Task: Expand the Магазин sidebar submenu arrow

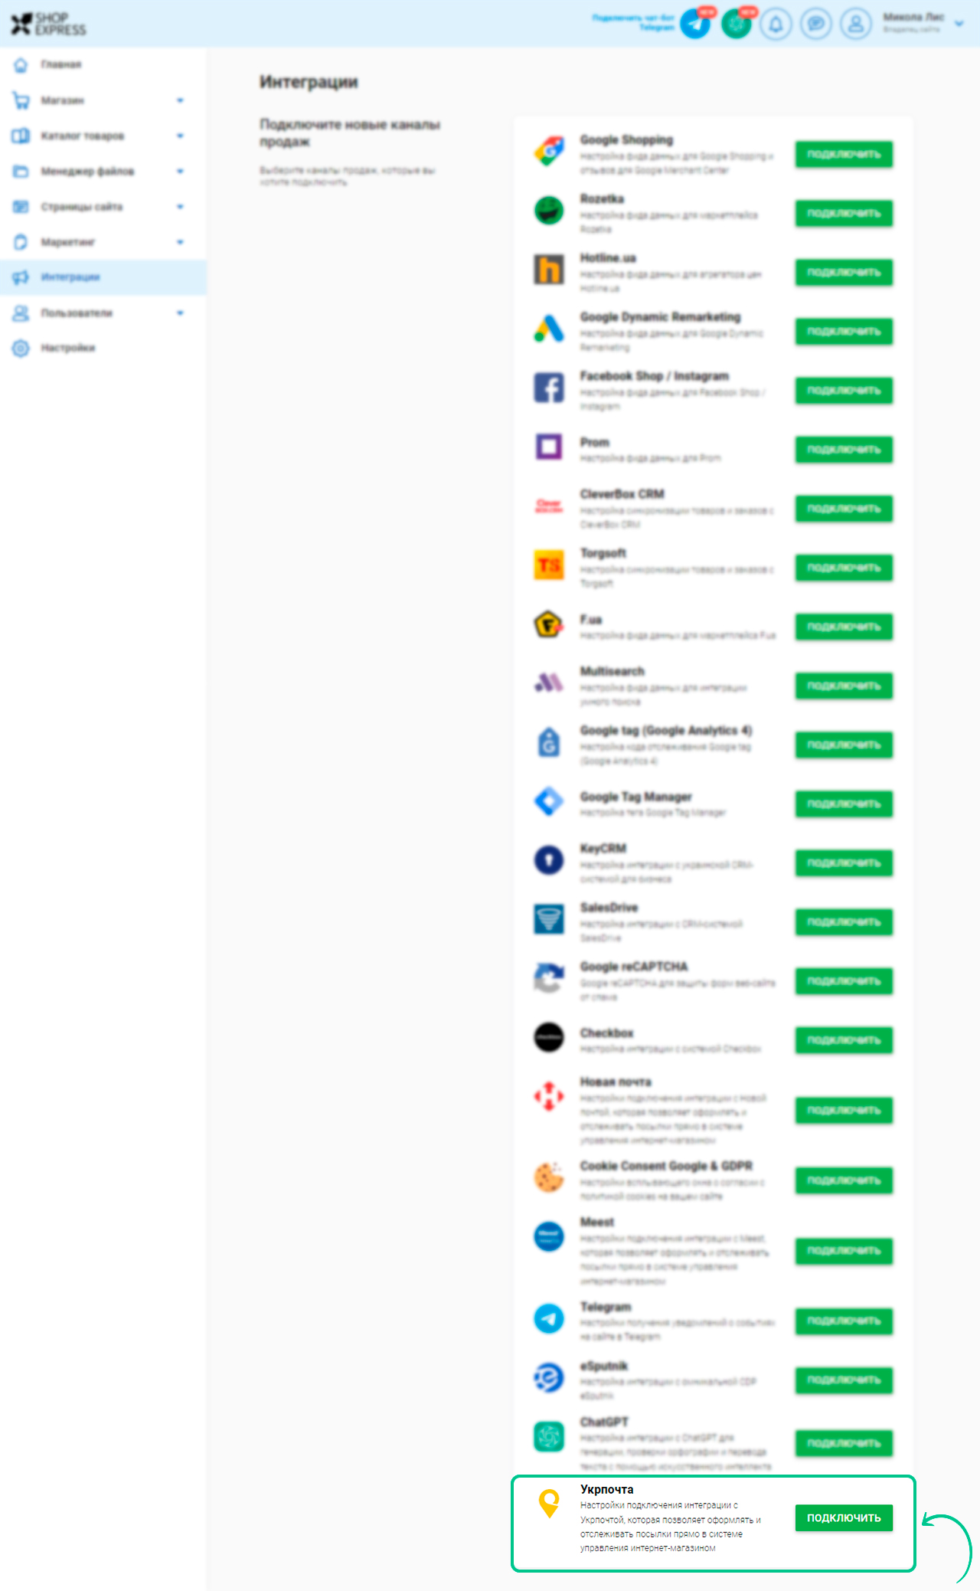Action: 180,100
